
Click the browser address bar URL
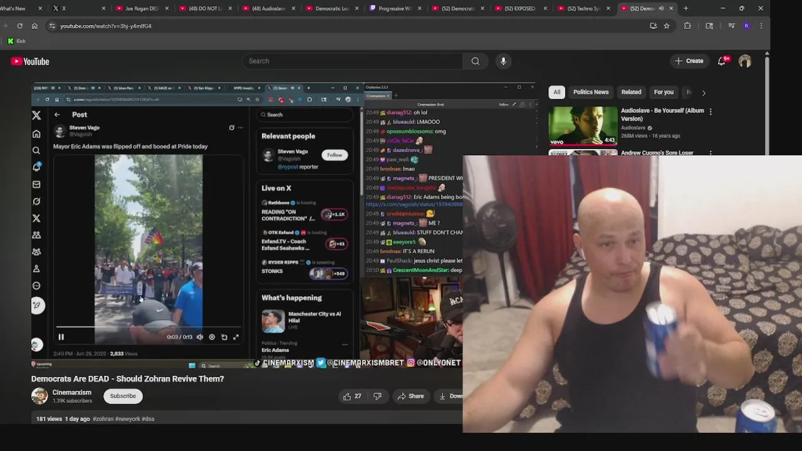(106, 26)
